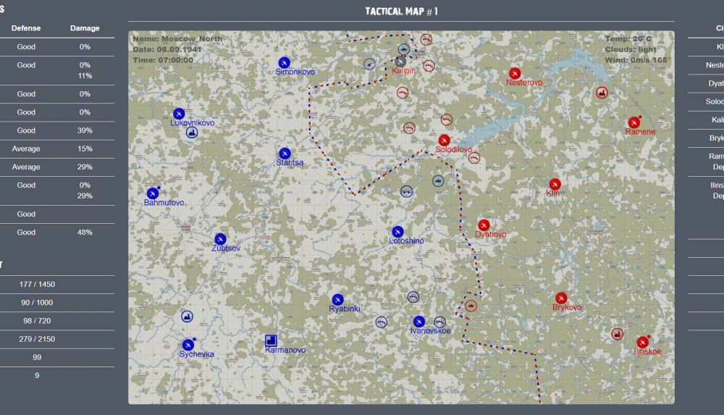Select the 'Name: Moscow_North' map label

[177, 39]
